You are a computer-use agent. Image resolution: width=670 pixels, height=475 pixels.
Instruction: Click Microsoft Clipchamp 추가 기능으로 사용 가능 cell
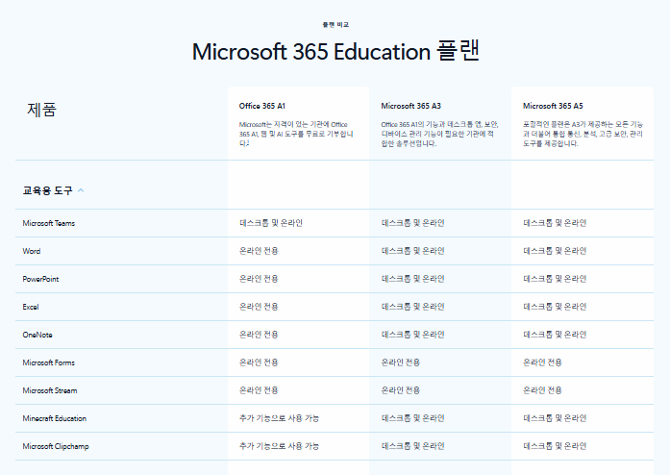point(279,446)
